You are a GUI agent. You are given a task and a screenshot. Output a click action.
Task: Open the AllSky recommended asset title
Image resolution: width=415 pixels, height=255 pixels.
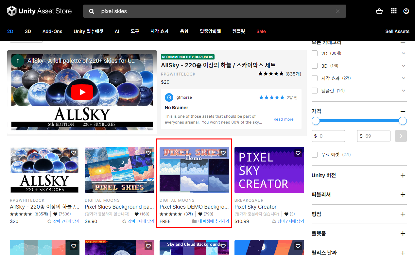tap(218, 65)
